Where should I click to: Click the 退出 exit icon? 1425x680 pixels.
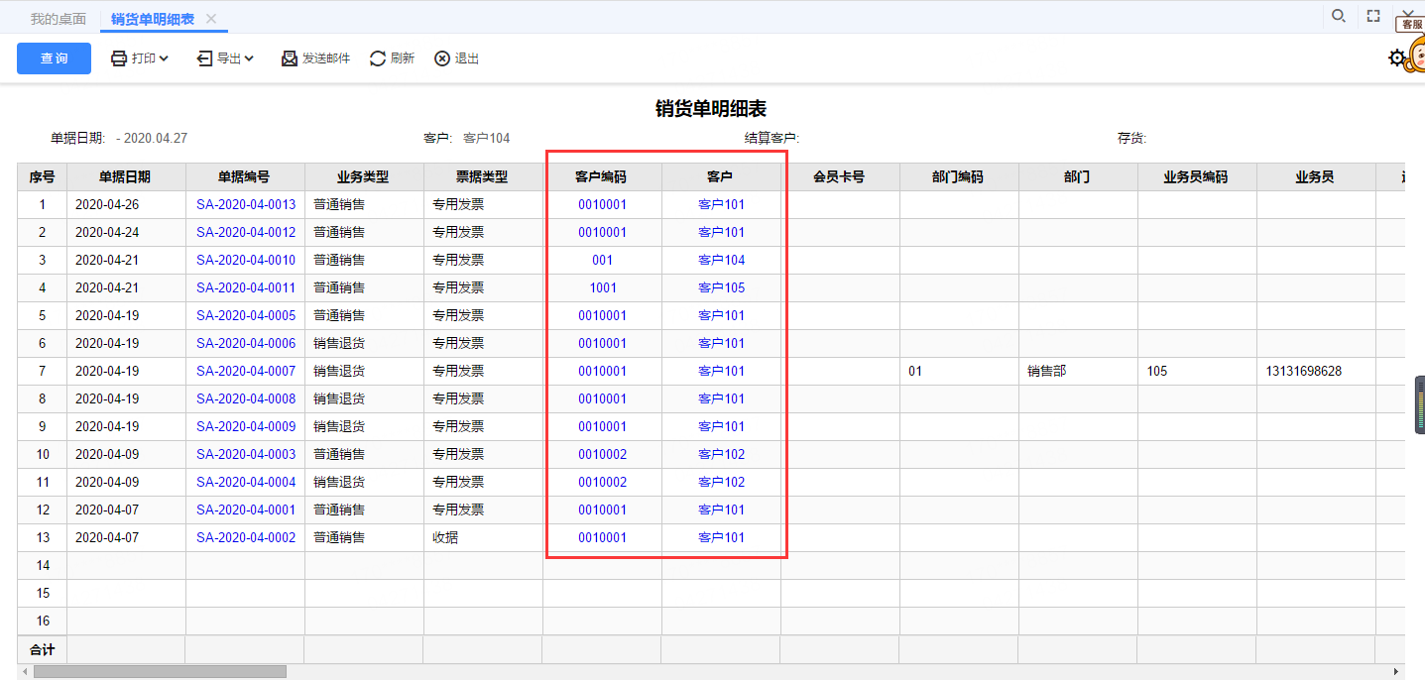(442, 58)
